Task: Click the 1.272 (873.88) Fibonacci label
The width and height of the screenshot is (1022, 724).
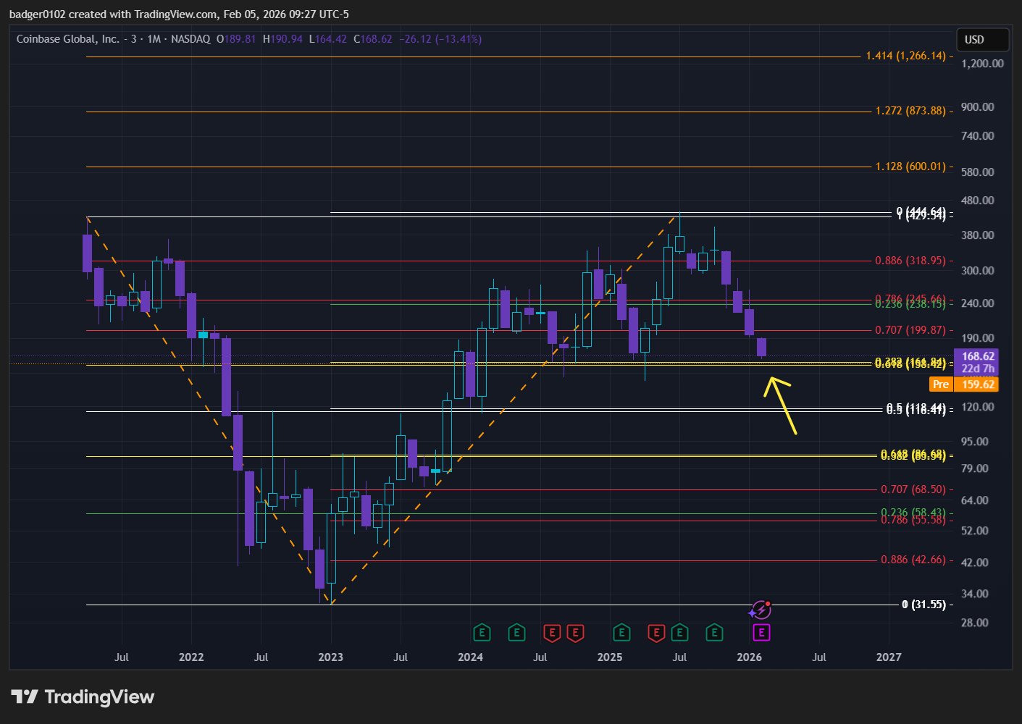Action: 910,111
